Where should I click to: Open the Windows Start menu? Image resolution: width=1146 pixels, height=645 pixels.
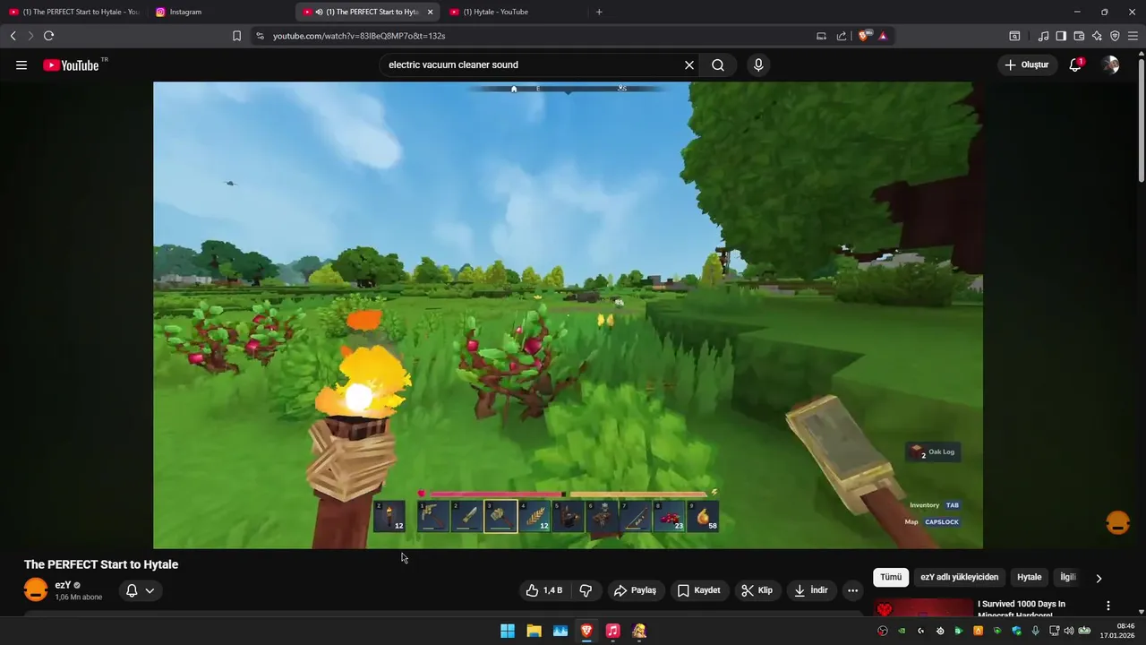pyautogui.click(x=508, y=631)
